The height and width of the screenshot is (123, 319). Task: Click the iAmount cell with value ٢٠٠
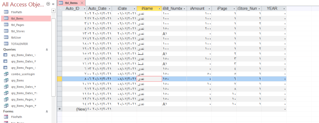point(199,28)
